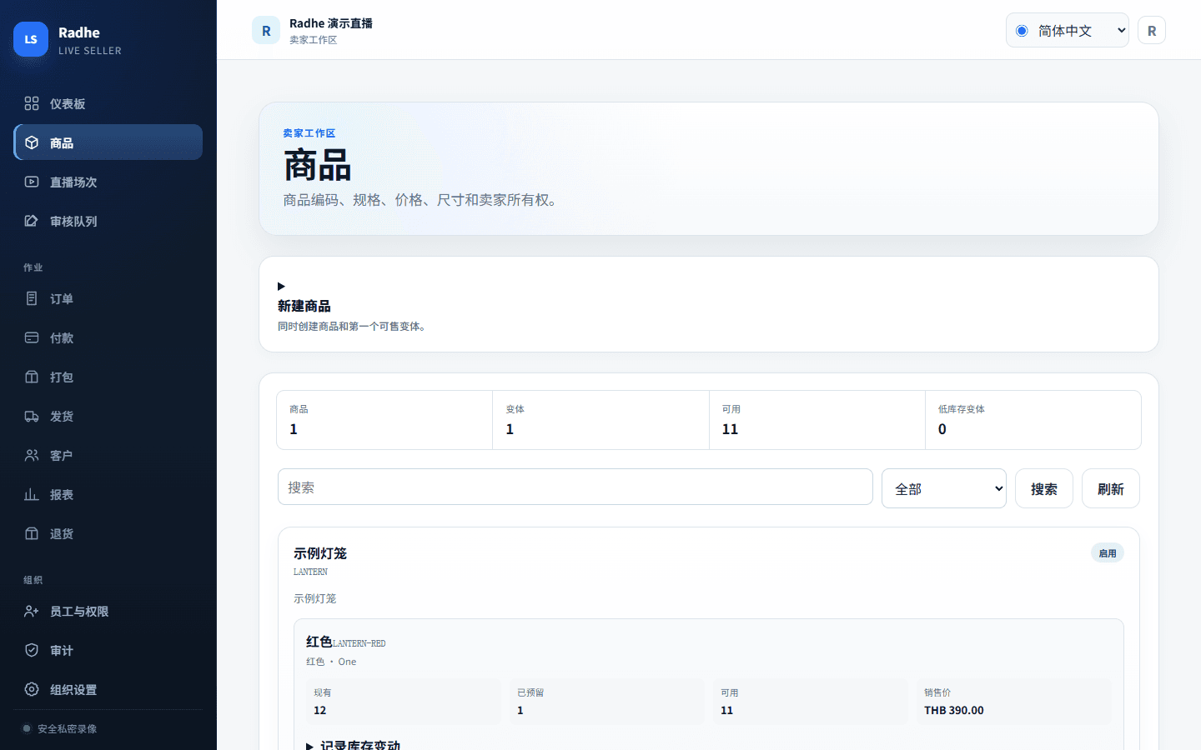Click the review queue edit icon
The image size is (1201, 750).
[32, 221]
